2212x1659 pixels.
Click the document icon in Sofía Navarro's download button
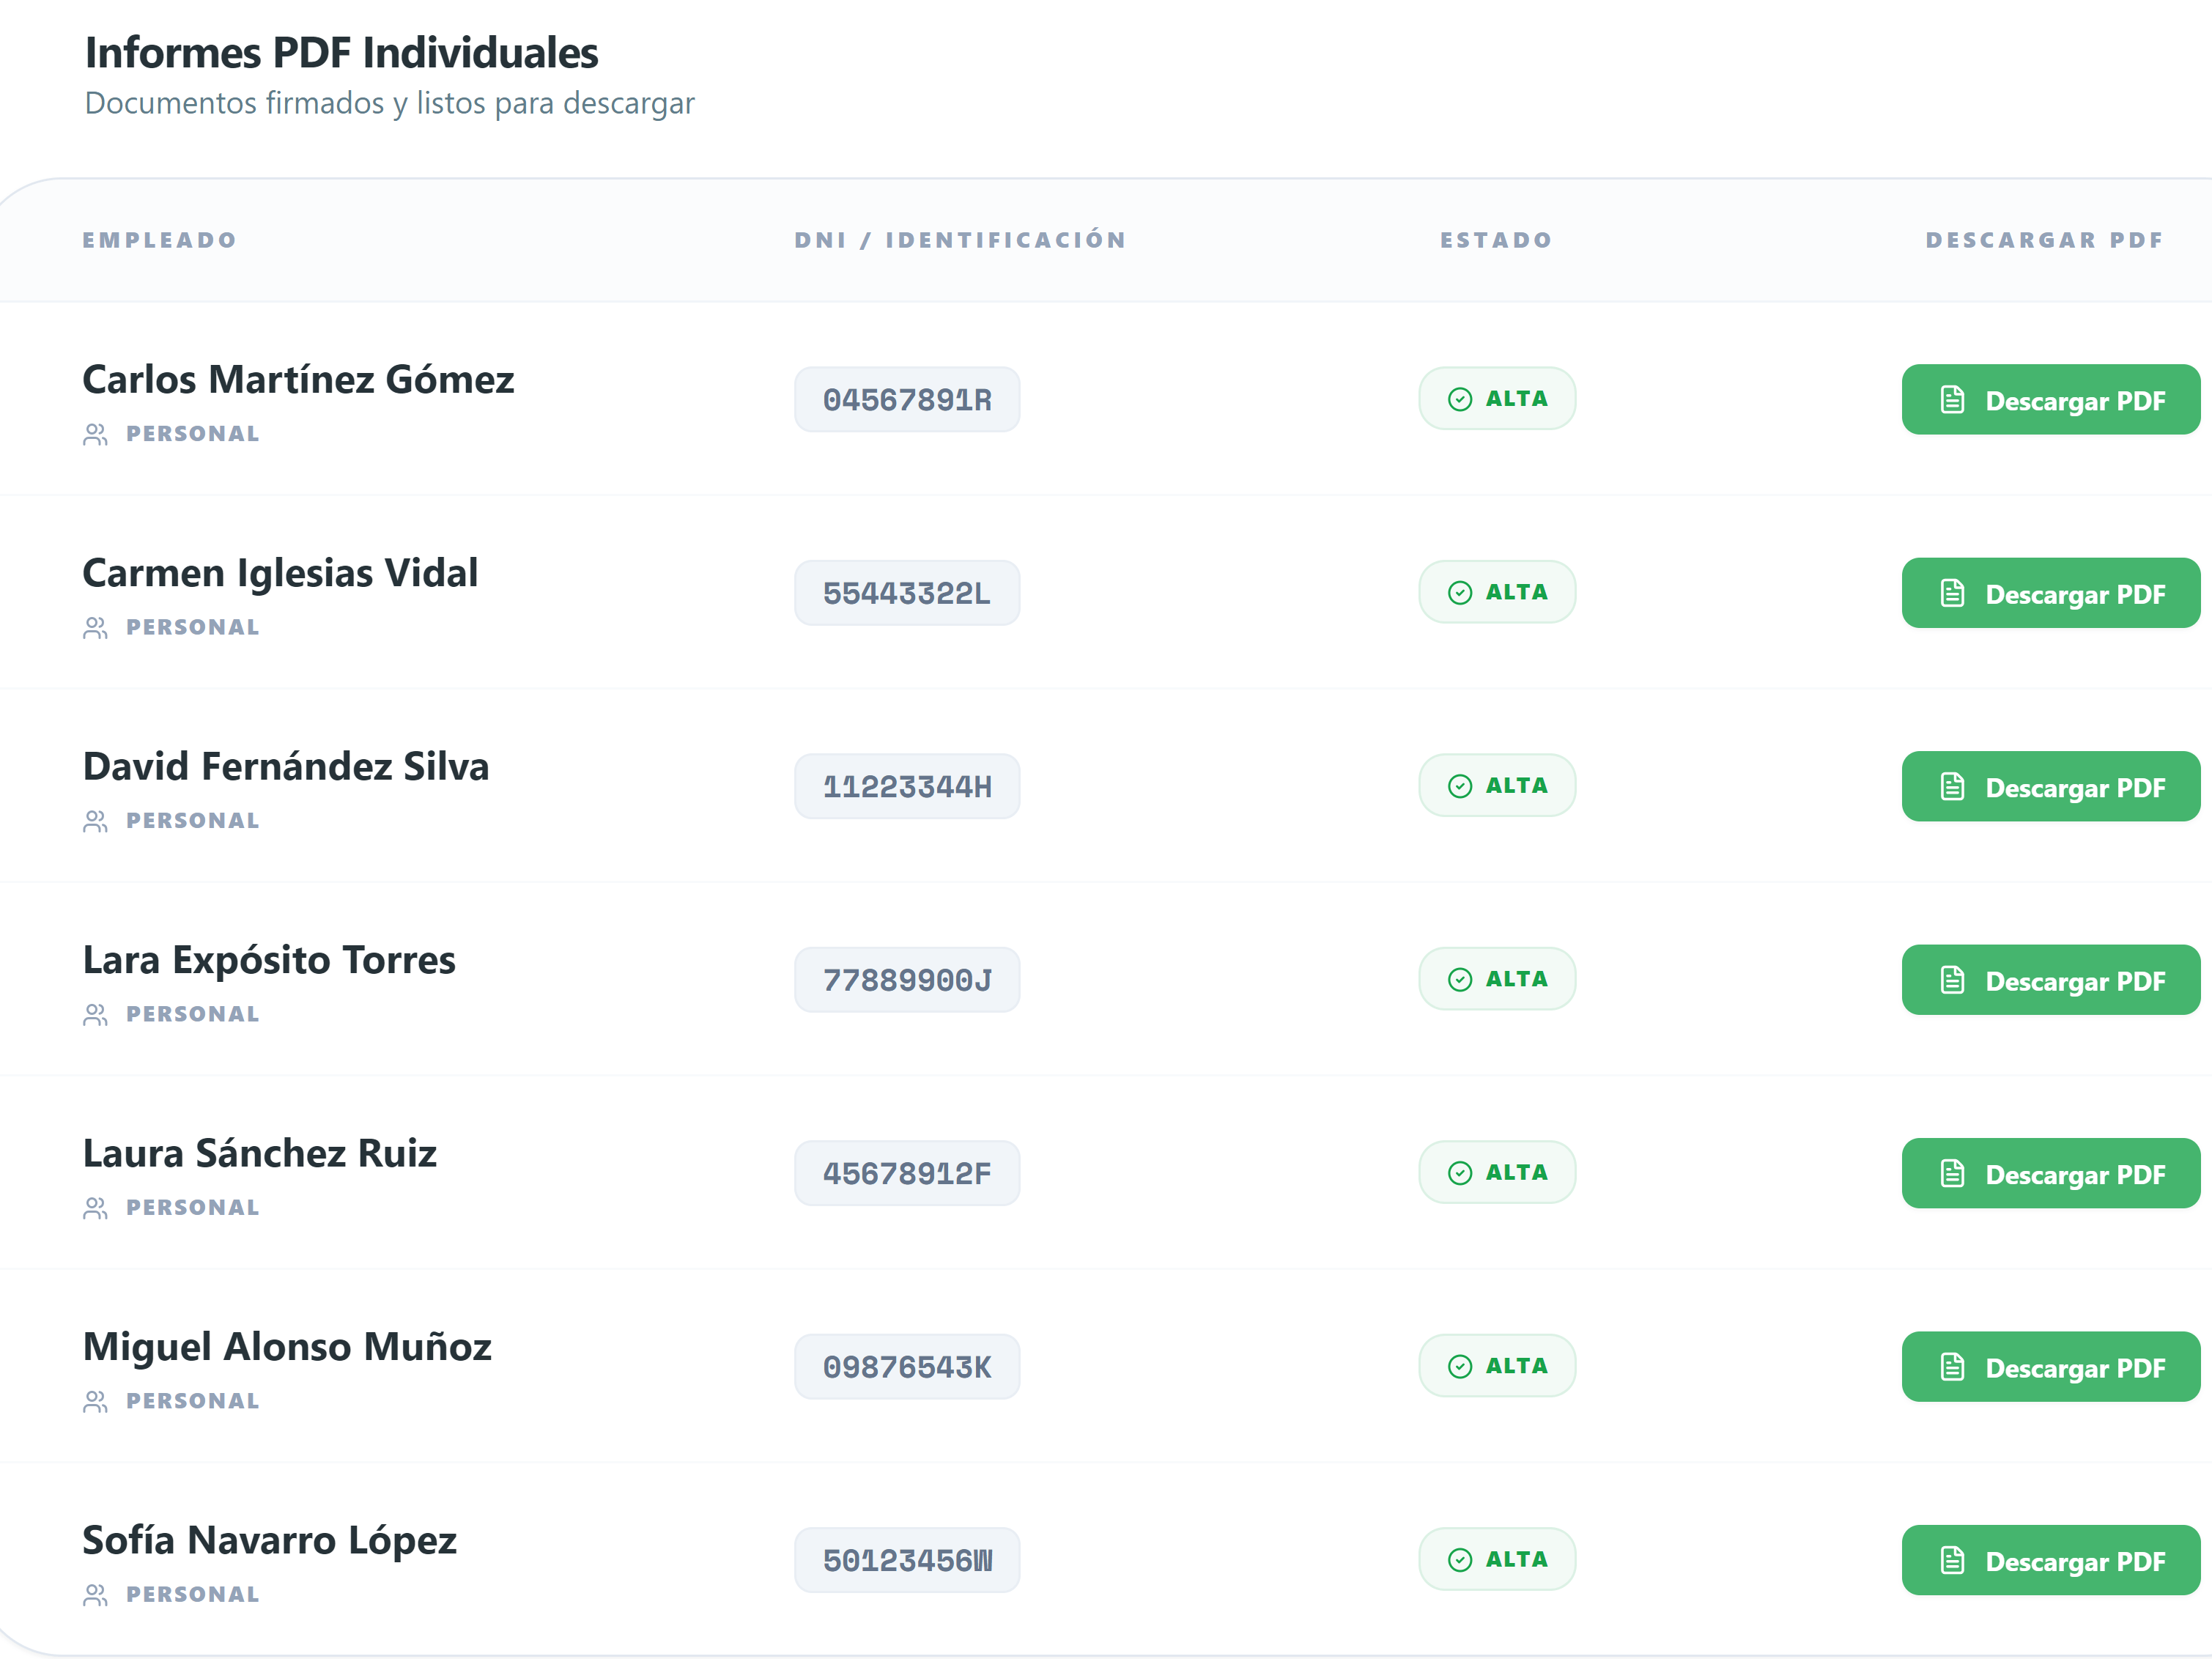pos(1952,1560)
